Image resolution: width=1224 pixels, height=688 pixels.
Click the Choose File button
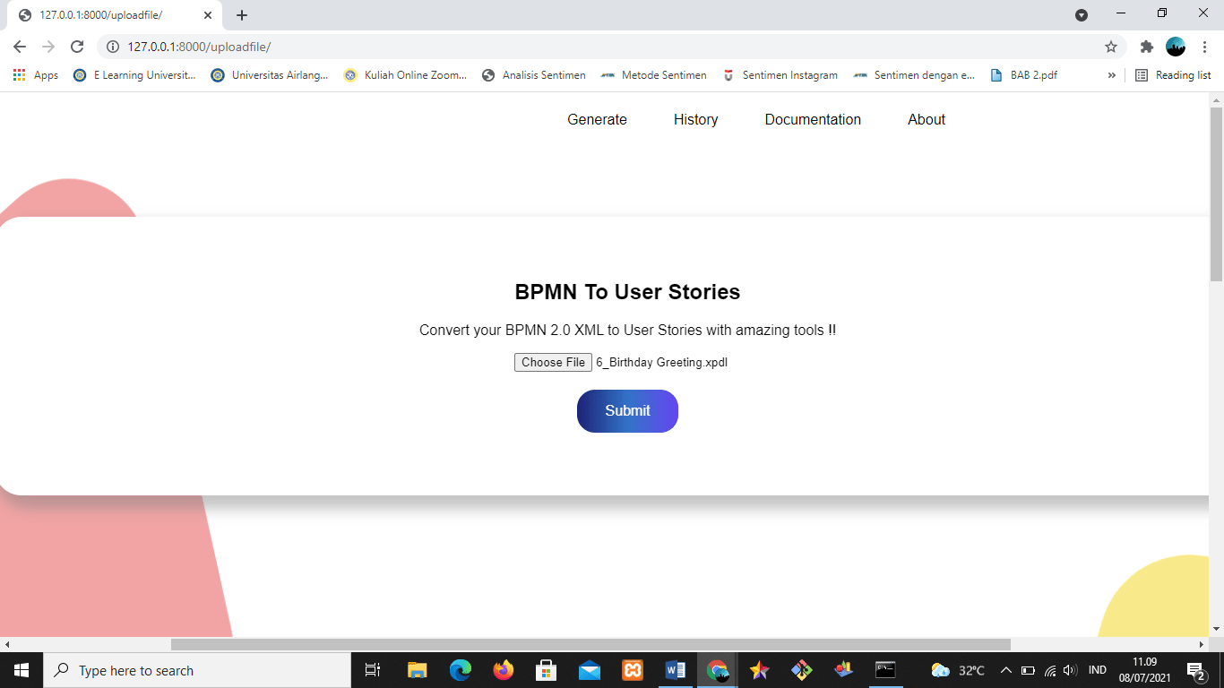tap(553, 362)
